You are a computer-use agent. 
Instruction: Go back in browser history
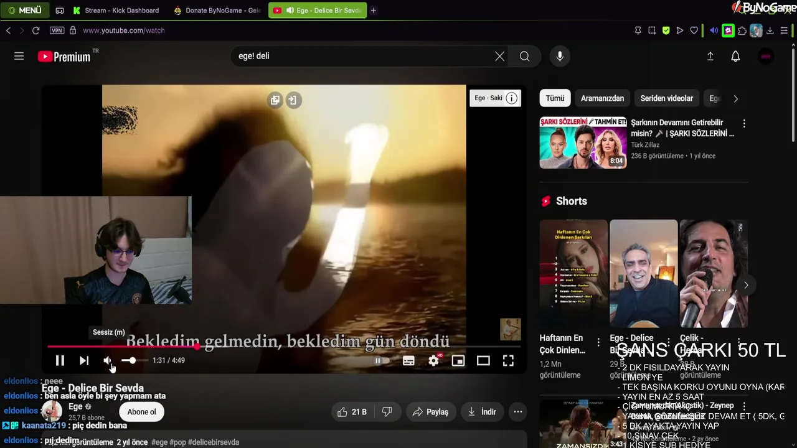coord(8,30)
